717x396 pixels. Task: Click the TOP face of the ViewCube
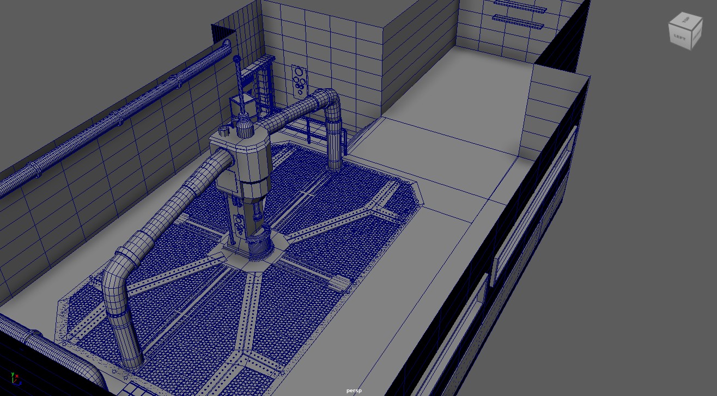point(684,20)
